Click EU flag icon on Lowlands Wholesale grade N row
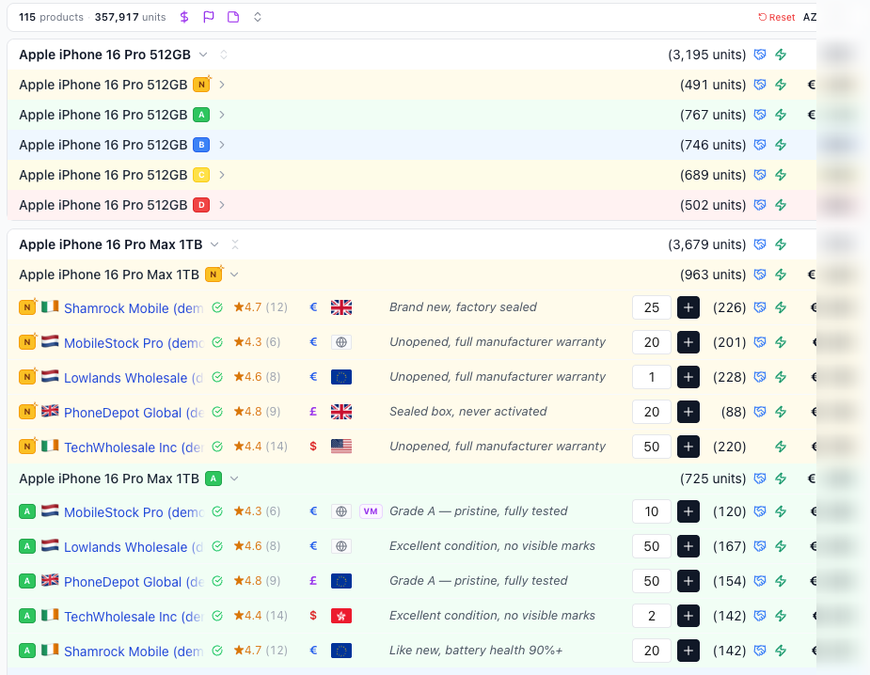This screenshot has height=675, width=870. click(341, 377)
